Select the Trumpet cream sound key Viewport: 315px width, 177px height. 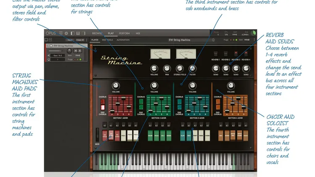click(195, 135)
